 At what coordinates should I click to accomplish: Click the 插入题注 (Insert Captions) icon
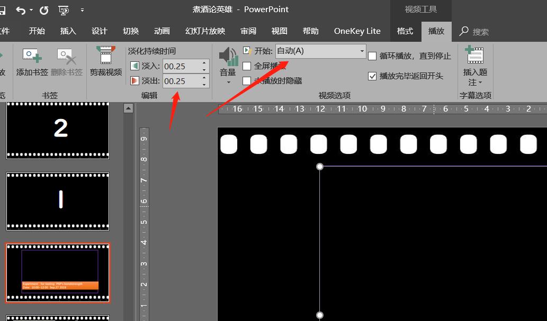pos(474,56)
